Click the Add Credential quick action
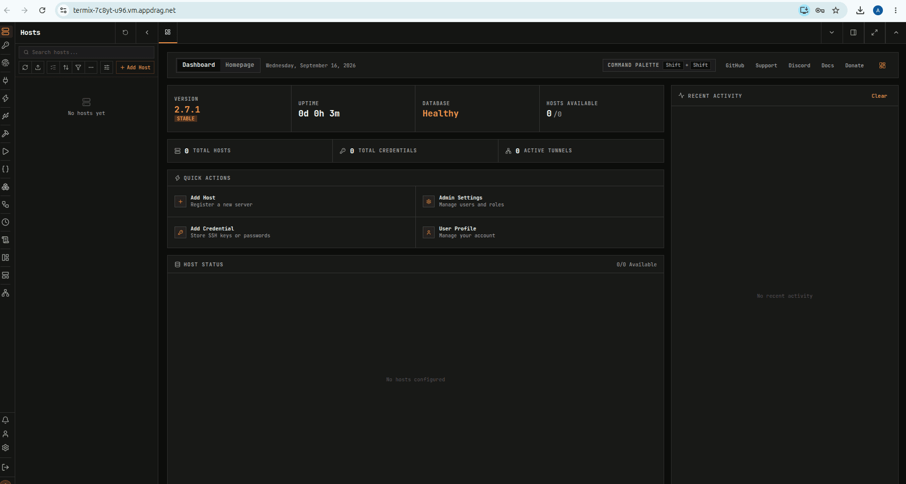 click(x=292, y=232)
